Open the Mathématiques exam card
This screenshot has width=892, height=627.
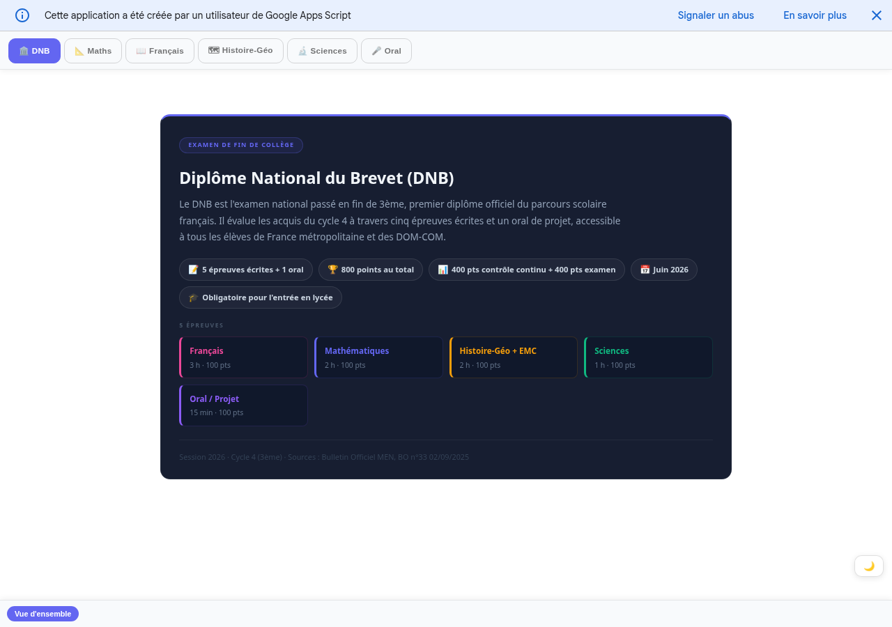point(378,357)
